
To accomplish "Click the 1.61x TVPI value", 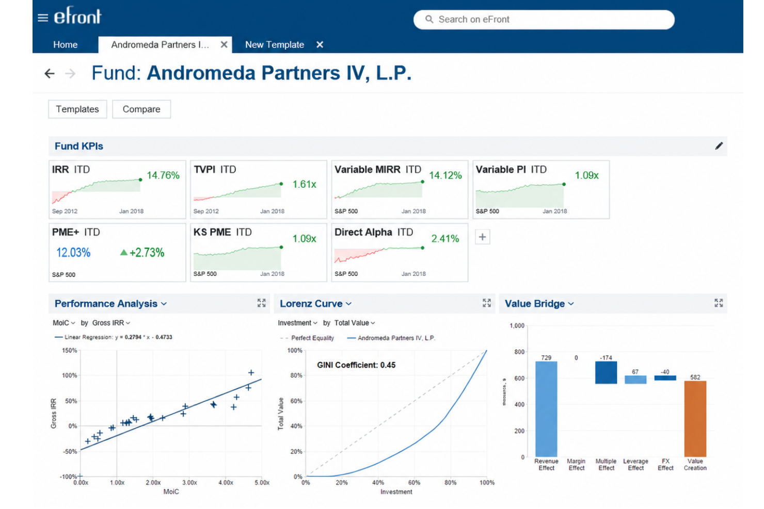I will 305,184.
